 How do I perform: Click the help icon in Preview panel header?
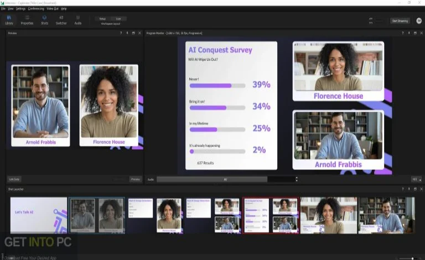121,33
